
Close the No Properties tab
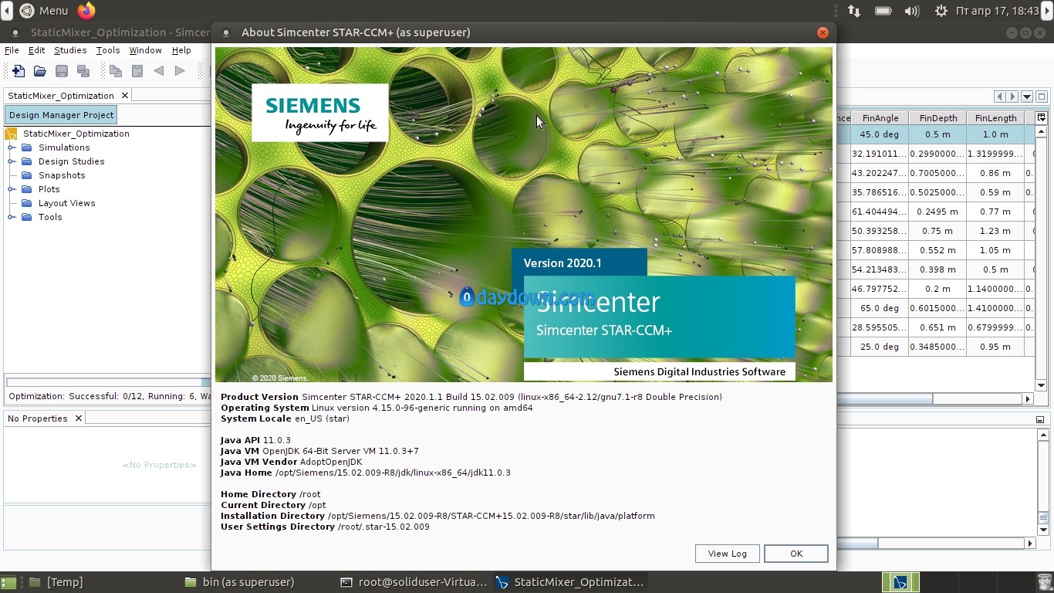tap(78, 418)
